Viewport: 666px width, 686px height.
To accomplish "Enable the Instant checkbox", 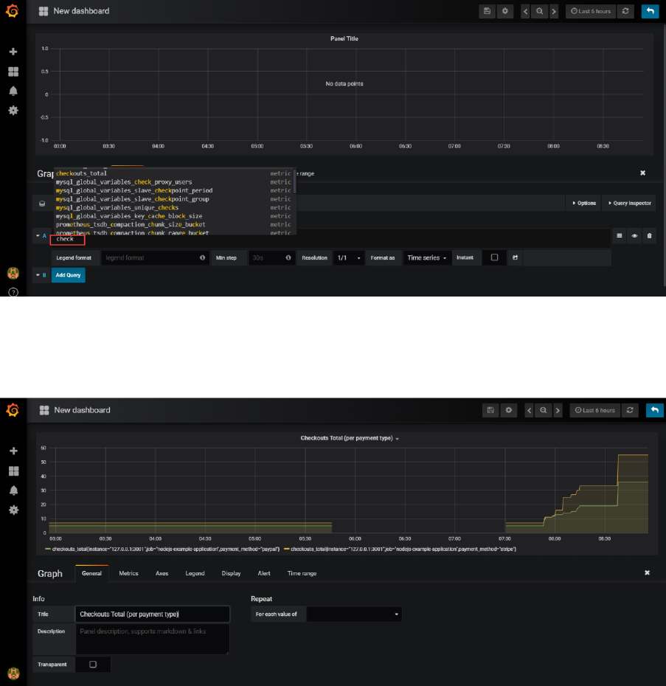I will [x=494, y=257].
